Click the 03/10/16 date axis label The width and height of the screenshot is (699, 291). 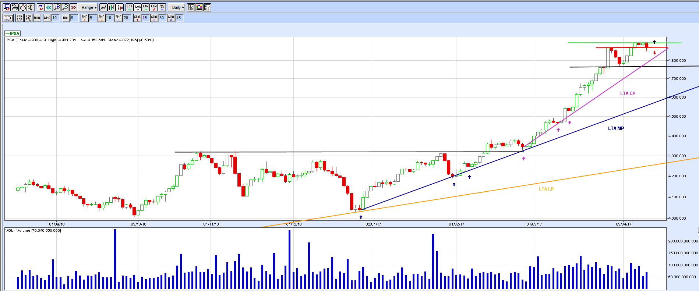[x=139, y=224]
